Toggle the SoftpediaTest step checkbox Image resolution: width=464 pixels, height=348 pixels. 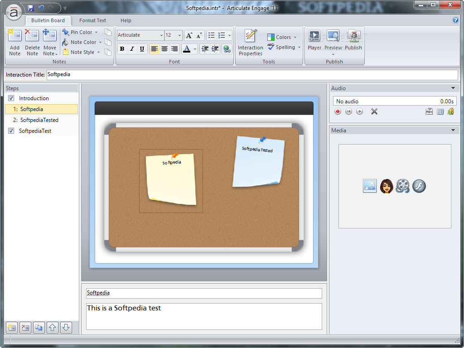click(x=11, y=131)
